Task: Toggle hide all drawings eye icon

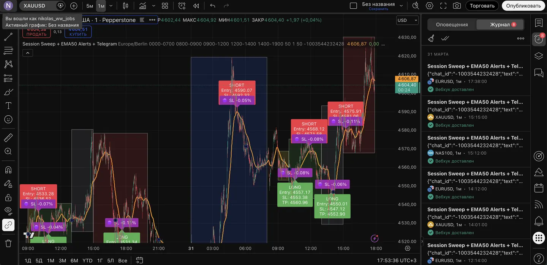Action: point(8,211)
